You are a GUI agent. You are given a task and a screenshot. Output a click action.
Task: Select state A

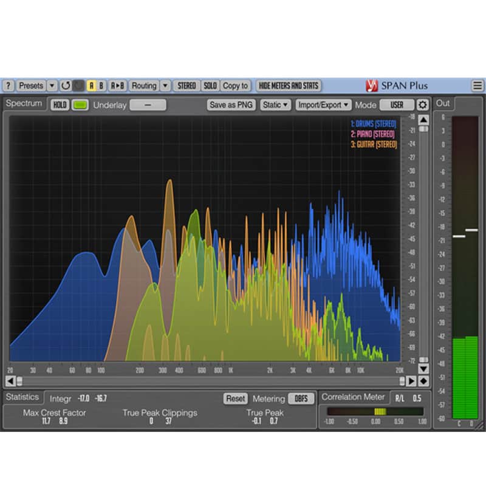point(92,86)
